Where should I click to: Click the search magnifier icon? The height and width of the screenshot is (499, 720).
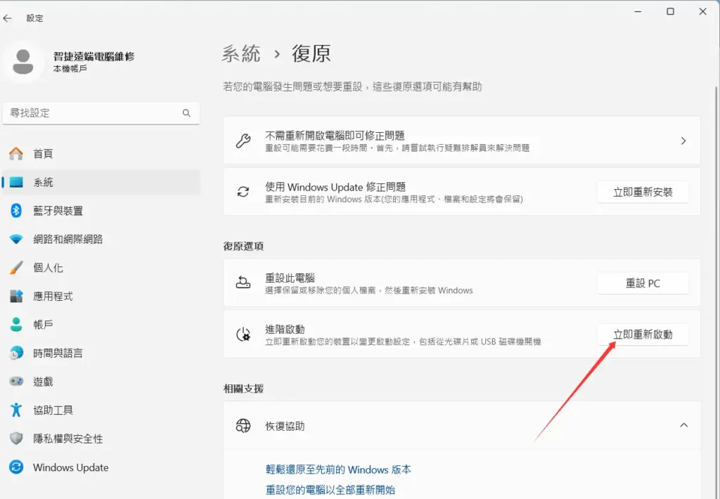[x=186, y=113]
